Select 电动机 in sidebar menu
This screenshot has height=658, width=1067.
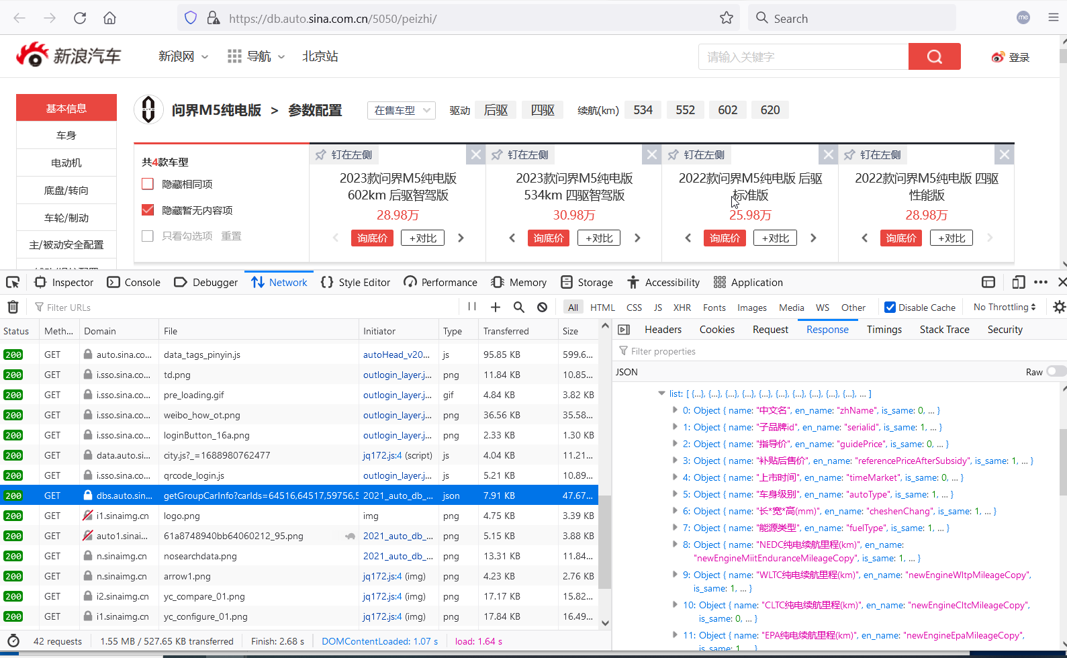[x=66, y=162]
